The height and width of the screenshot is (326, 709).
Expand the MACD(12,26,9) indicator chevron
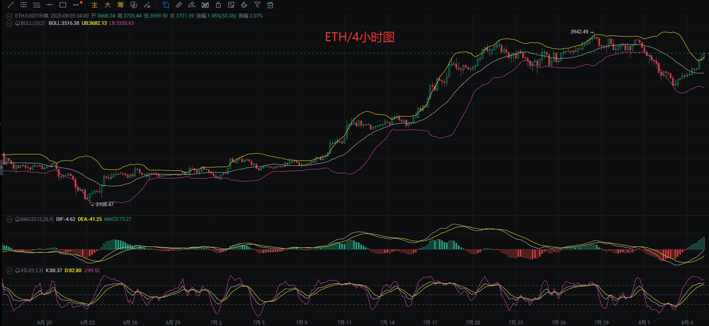coord(9,219)
